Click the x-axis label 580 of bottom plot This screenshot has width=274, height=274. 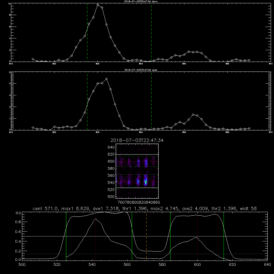point(162,265)
